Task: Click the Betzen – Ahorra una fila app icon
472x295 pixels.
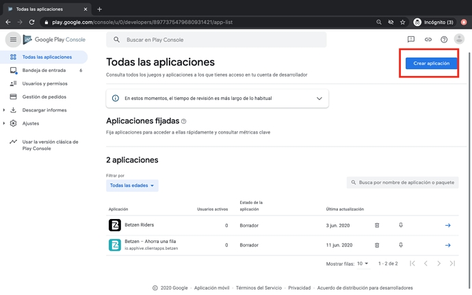Action: pos(115,245)
